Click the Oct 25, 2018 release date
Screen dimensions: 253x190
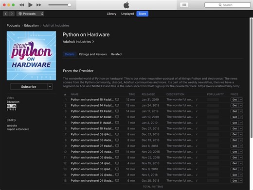pos(150,181)
